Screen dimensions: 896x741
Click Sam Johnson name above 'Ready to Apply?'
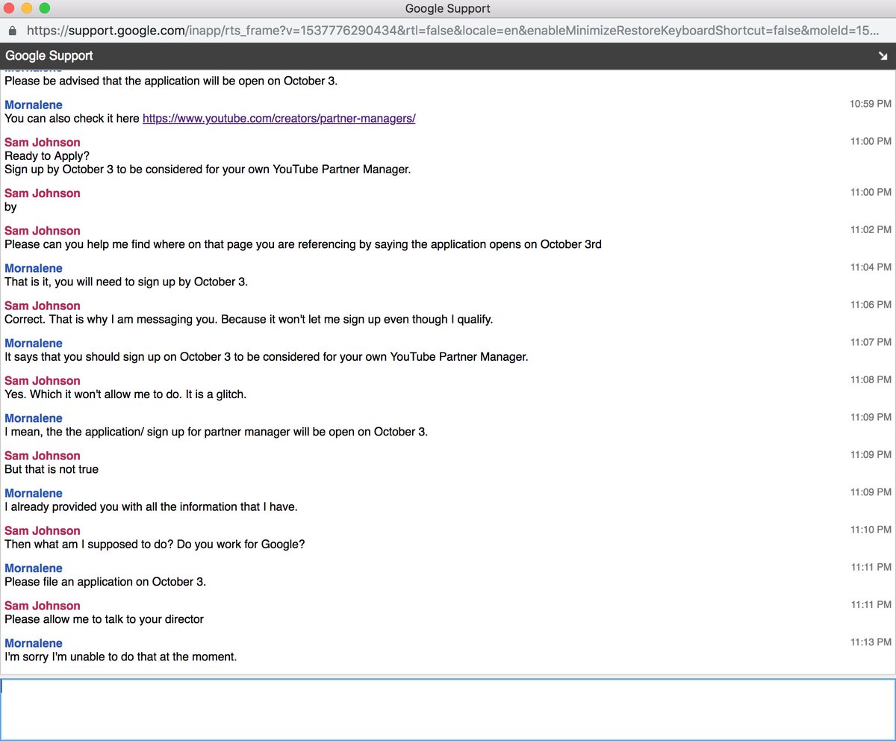coord(43,142)
